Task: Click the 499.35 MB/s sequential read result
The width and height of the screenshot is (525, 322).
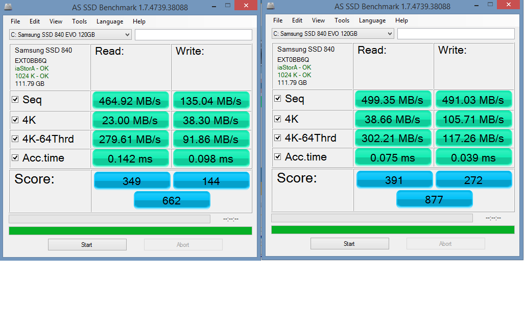Action: coord(393,100)
